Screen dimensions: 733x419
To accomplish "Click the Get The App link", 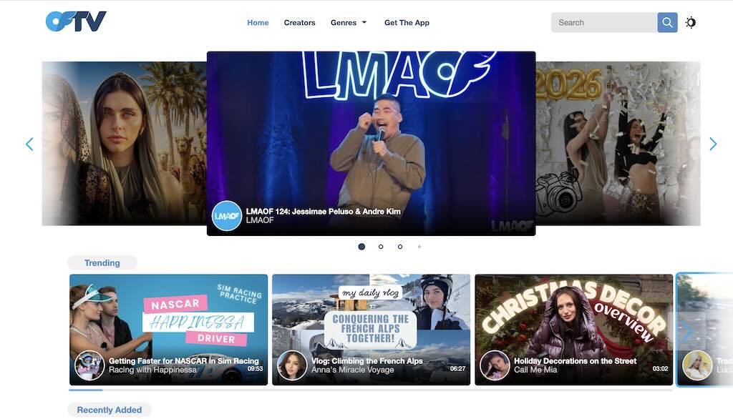I will coord(407,23).
